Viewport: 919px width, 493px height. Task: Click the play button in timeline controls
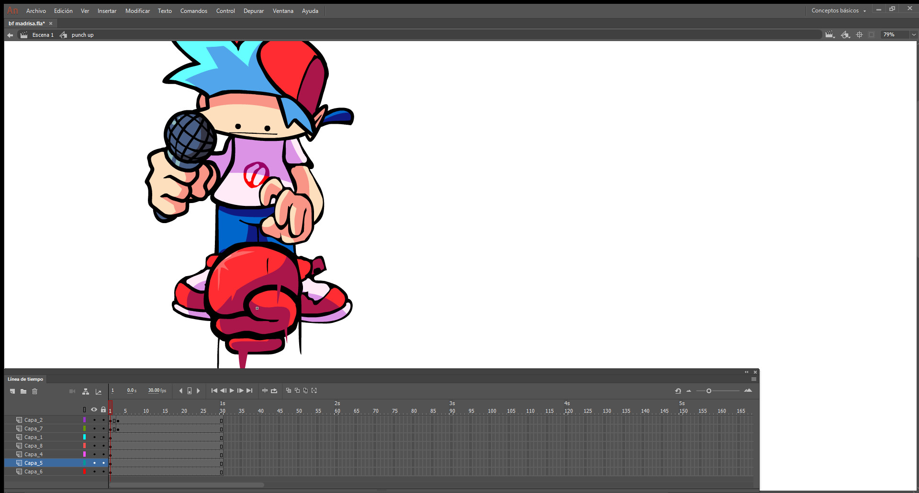[232, 391]
